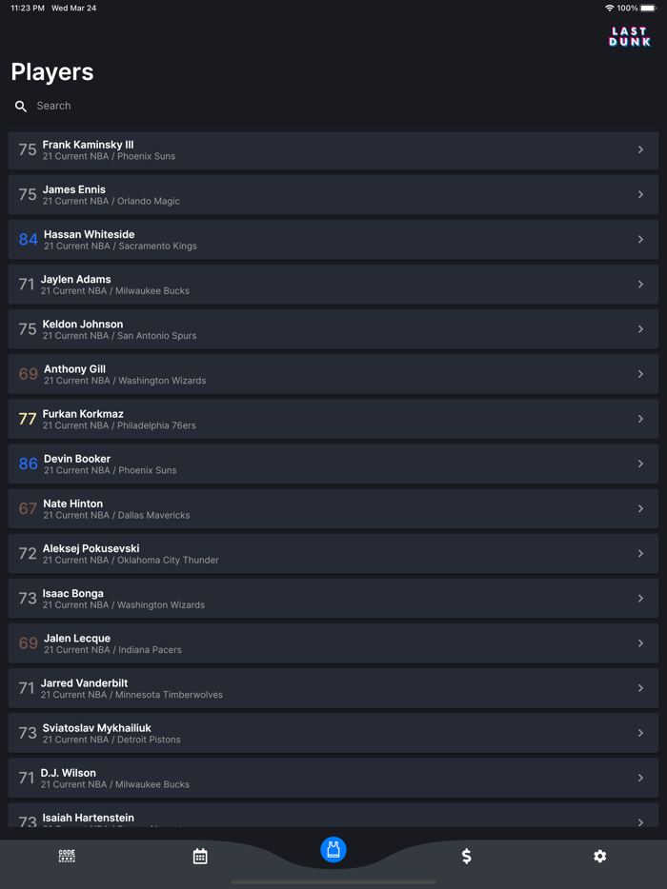
Task: Open the settings gear tab
Action: (599, 856)
